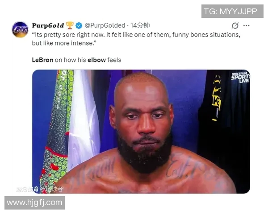Click the Chinese watermark on photo corner

click(39, 189)
